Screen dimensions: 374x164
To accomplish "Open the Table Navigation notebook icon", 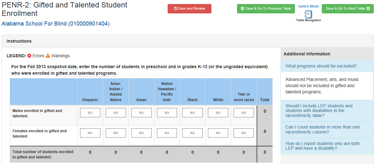I will click(x=308, y=14).
